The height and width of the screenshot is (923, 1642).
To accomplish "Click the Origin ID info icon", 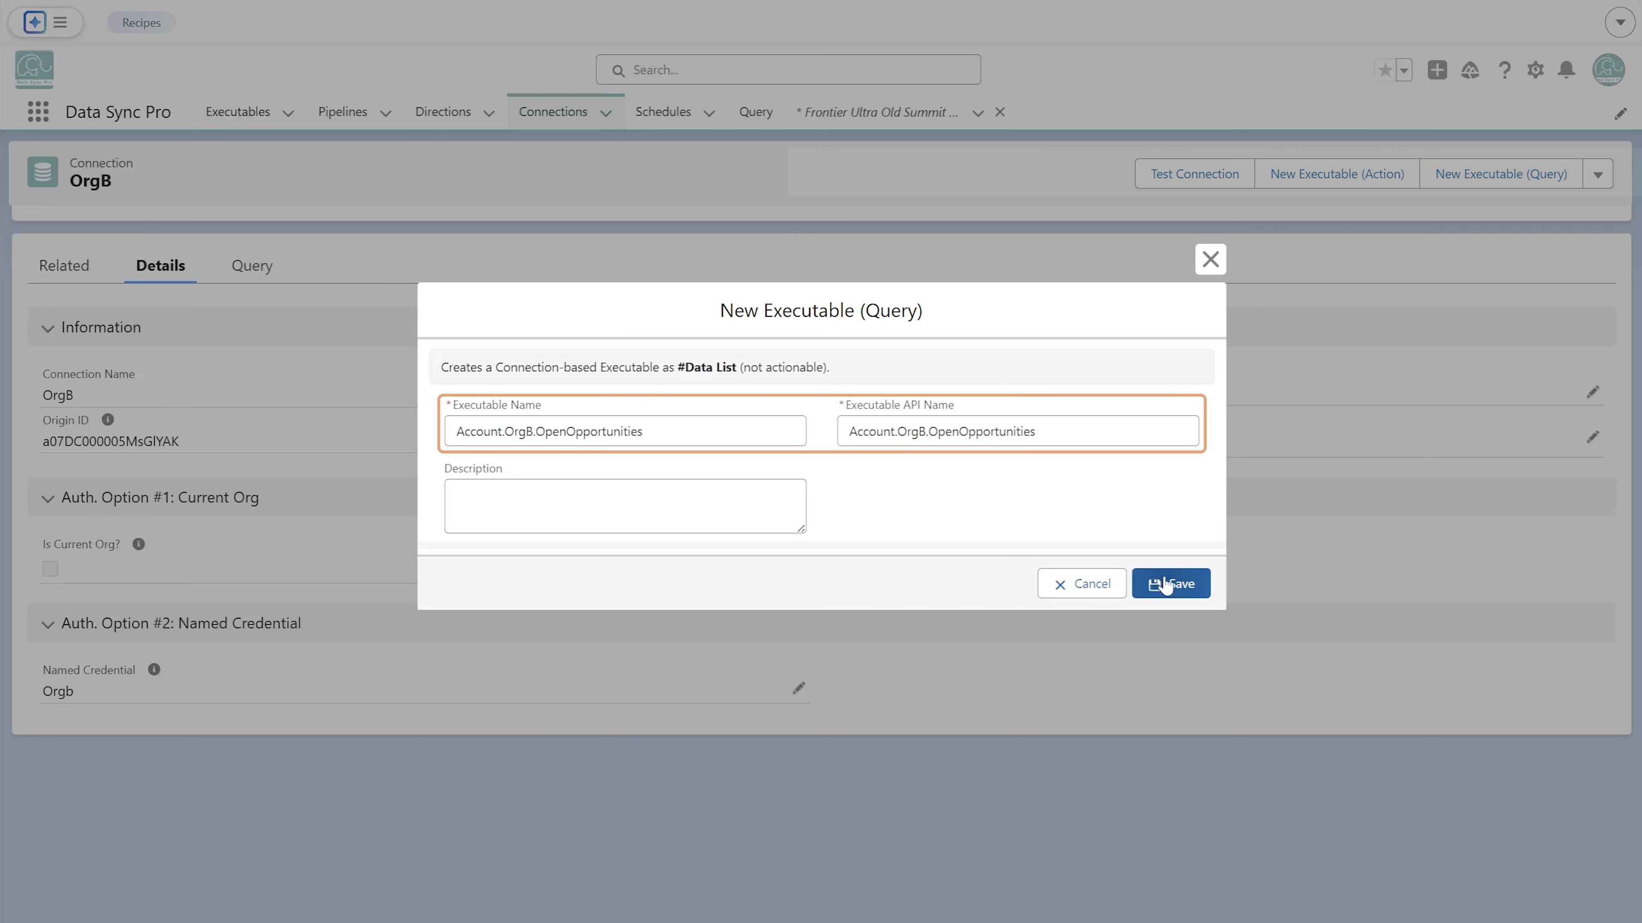I will point(108,420).
